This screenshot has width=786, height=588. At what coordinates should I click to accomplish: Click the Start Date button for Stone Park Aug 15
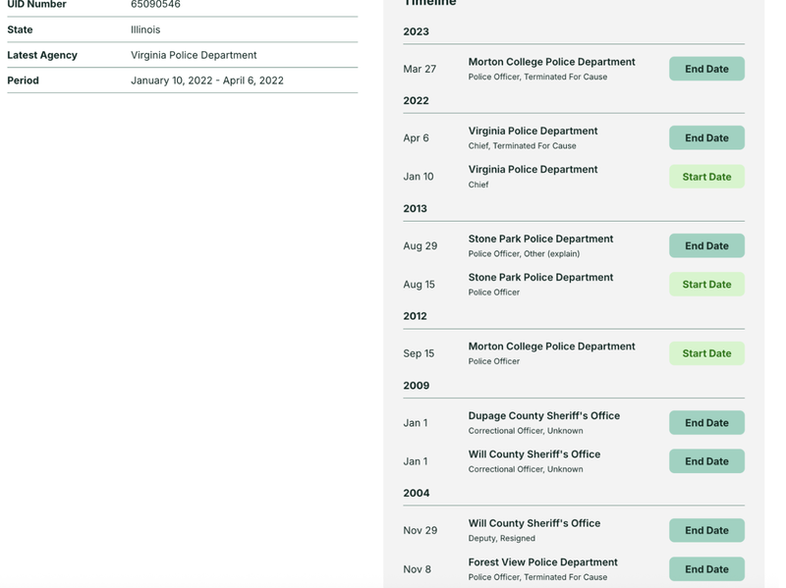(705, 284)
